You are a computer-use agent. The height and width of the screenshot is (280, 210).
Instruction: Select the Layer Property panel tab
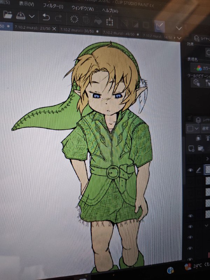(x=202, y=38)
